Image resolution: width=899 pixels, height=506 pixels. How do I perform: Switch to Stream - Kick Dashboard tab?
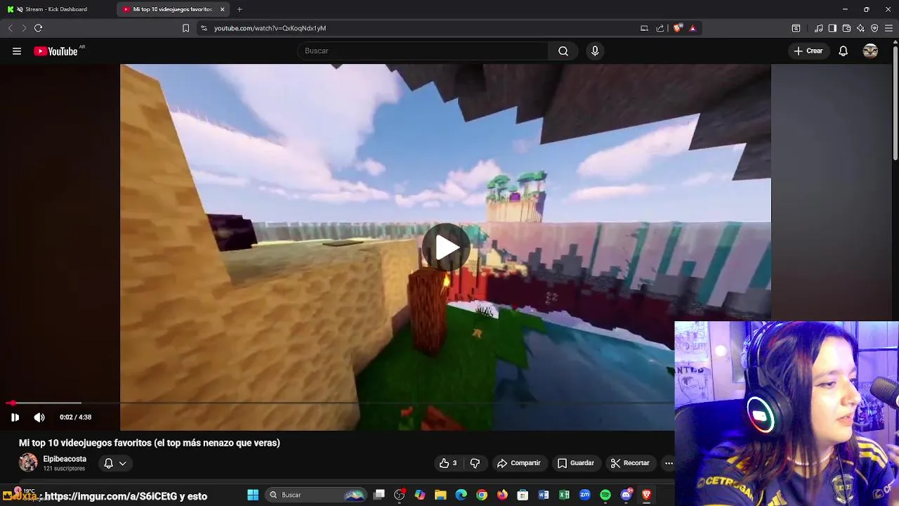click(x=56, y=9)
